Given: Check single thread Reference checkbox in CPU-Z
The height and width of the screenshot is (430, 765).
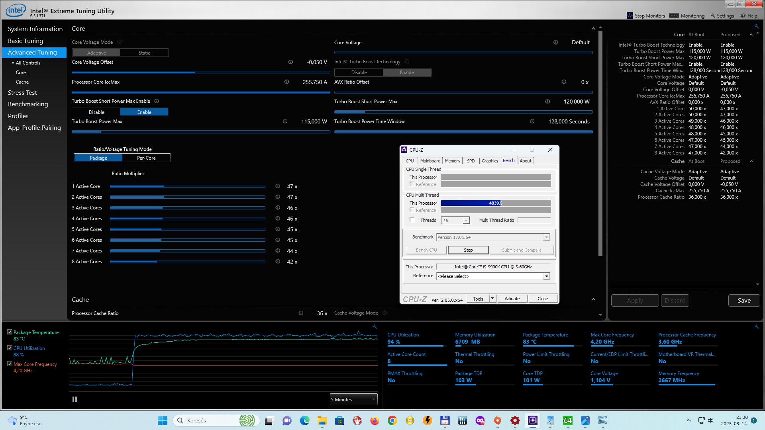Looking at the screenshot, I should pos(412,184).
